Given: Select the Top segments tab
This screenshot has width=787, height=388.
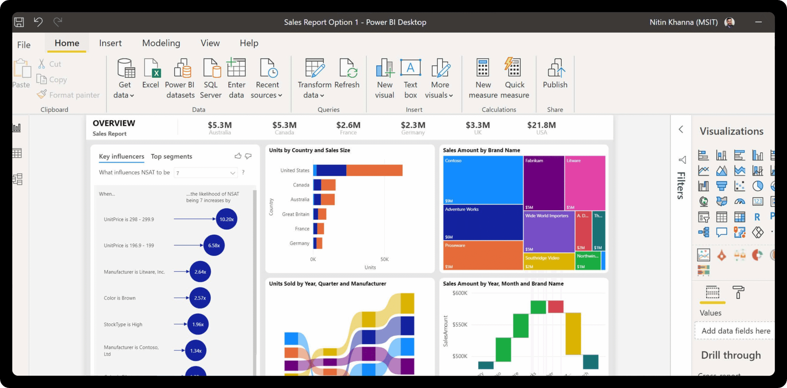Looking at the screenshot, I should (x=172, y=157).
